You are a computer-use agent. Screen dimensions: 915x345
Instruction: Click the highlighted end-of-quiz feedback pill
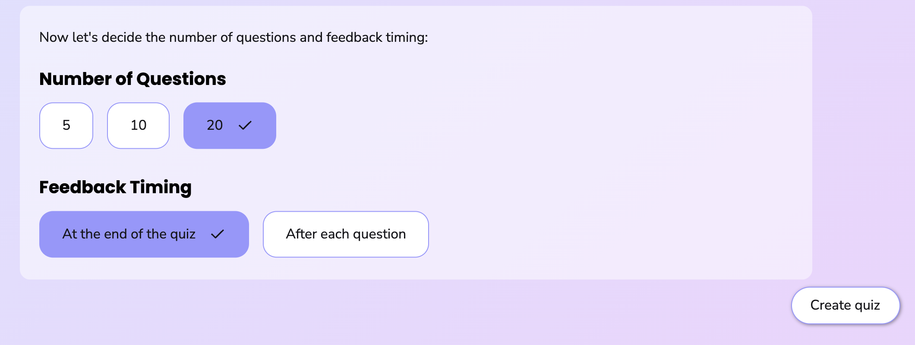point(144,234)
